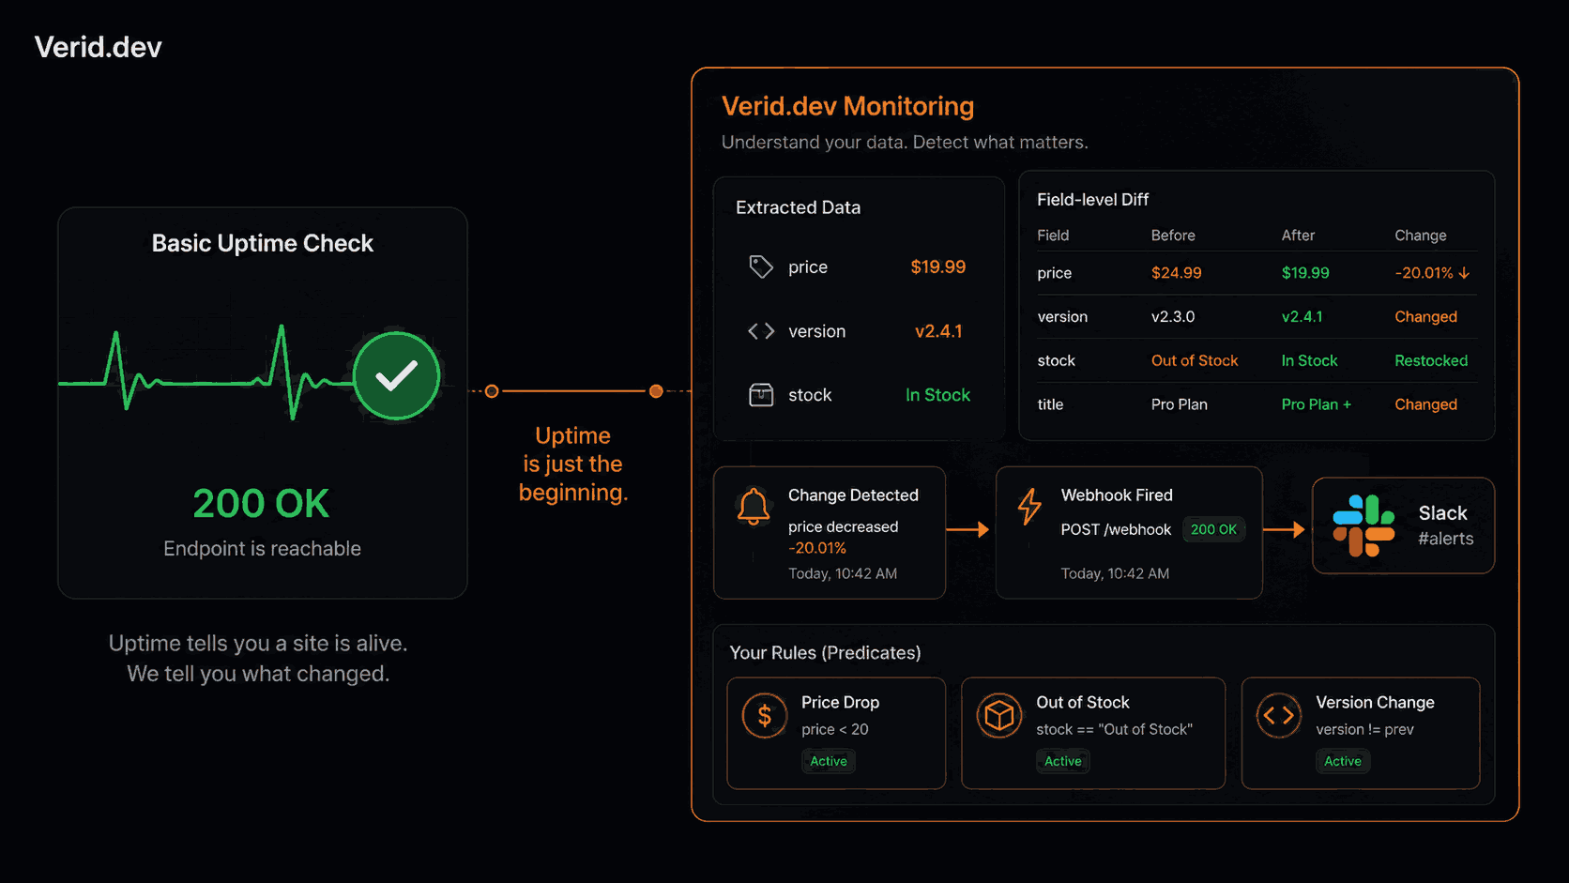
Task: Click the Uptime is just the beginning text
Action: point(572,464)
